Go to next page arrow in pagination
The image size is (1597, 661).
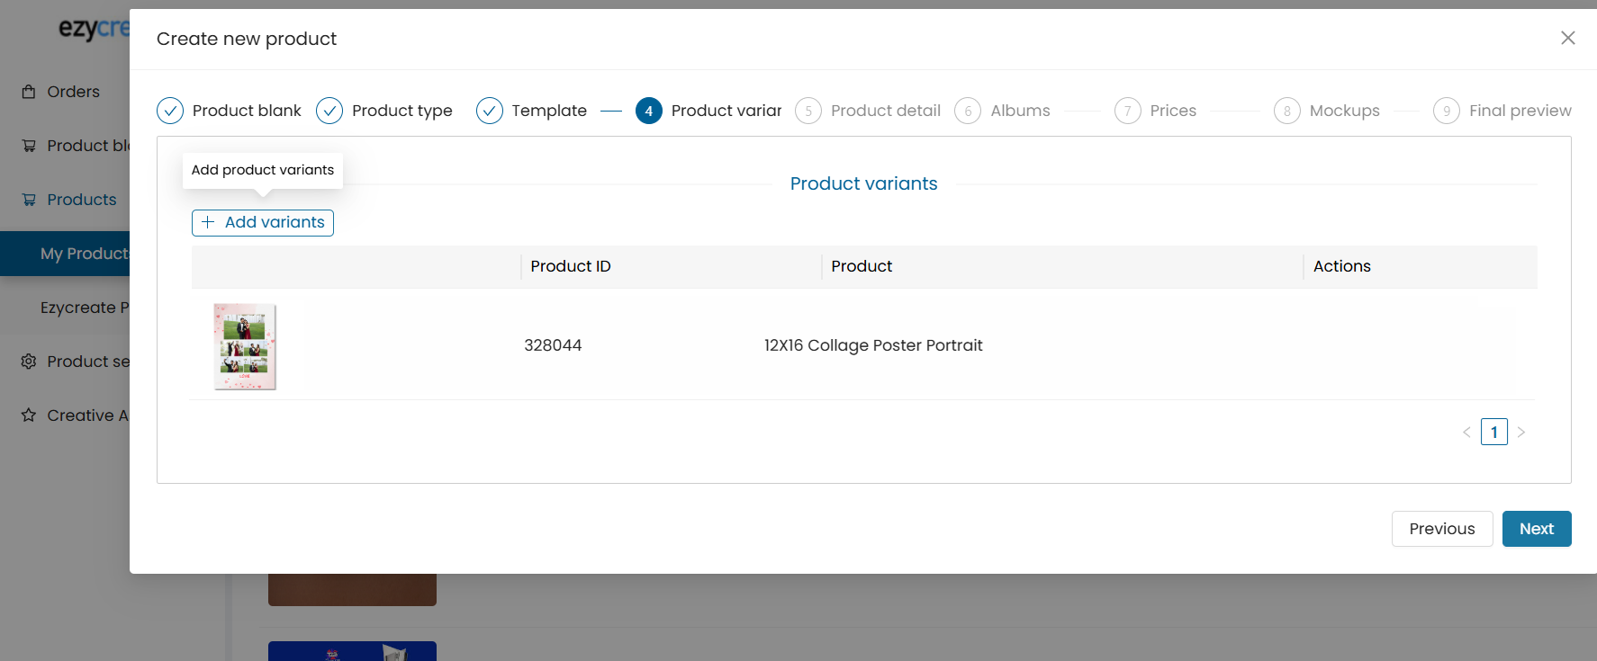[x=1521, y=433]
